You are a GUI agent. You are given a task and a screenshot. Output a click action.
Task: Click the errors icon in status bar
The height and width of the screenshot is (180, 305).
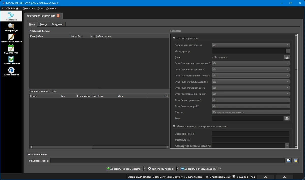(x=234, y=177)
